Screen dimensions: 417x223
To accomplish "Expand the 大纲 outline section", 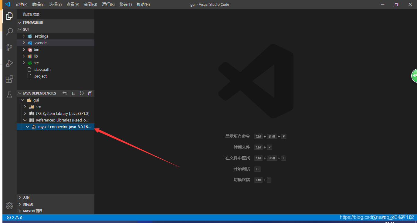I will point(56,198).
